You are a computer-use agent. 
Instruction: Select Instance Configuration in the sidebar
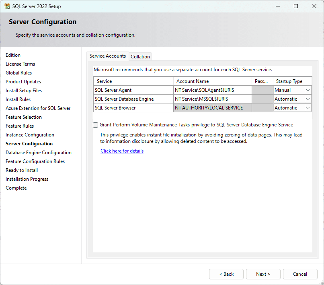click(x=30, y=134)
